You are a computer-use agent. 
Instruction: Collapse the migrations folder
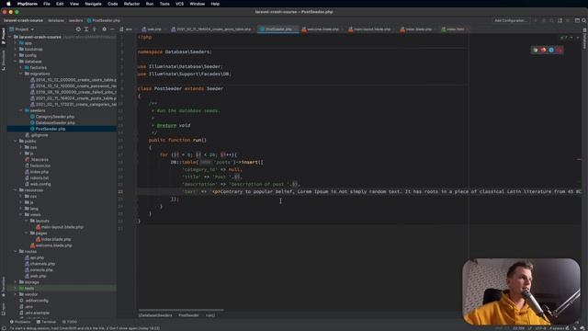pos(21,74)
